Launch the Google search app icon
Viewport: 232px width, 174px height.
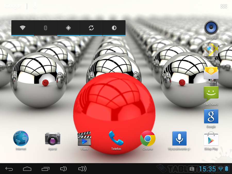[x=211, y=116]
